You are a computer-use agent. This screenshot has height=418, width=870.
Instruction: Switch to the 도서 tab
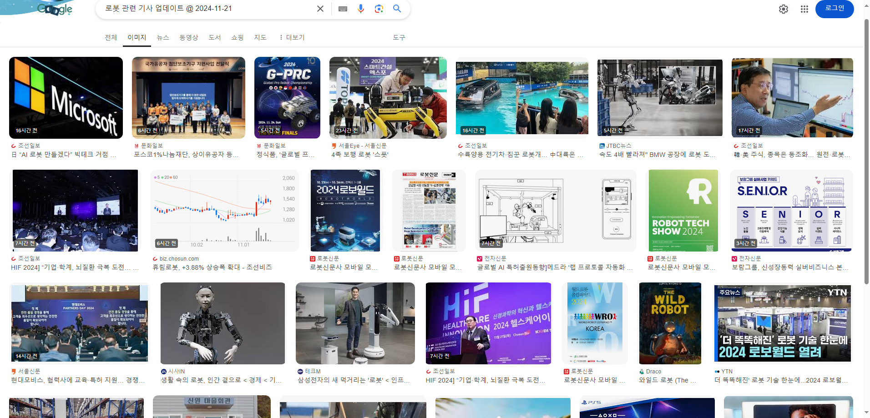tap(215, 37)
